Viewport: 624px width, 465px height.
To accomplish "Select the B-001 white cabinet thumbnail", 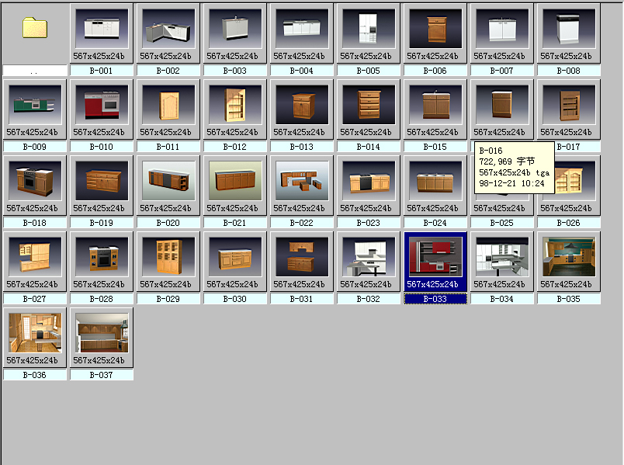I will point(102,29).
